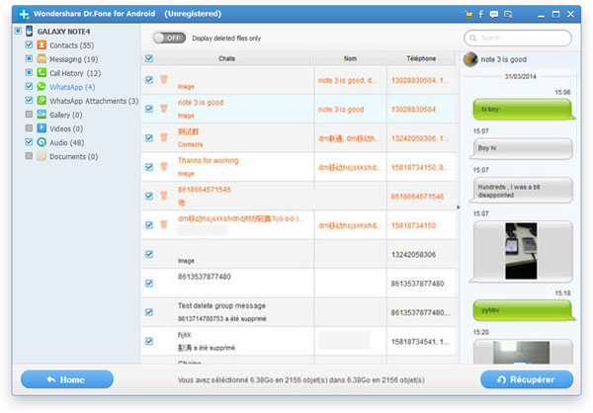Viewport: 593px width, 413px height.
Task: Toggle the GALAXY NOTE4 root checkbox
Action: tap(18, 31)
